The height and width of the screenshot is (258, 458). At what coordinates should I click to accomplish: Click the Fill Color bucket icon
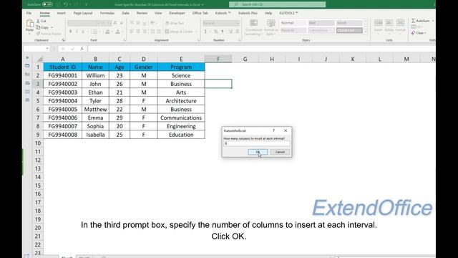point(107,32)
